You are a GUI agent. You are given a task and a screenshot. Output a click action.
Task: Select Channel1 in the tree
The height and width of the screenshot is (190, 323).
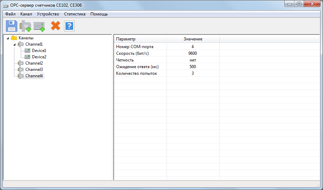(x=34, y=44)
